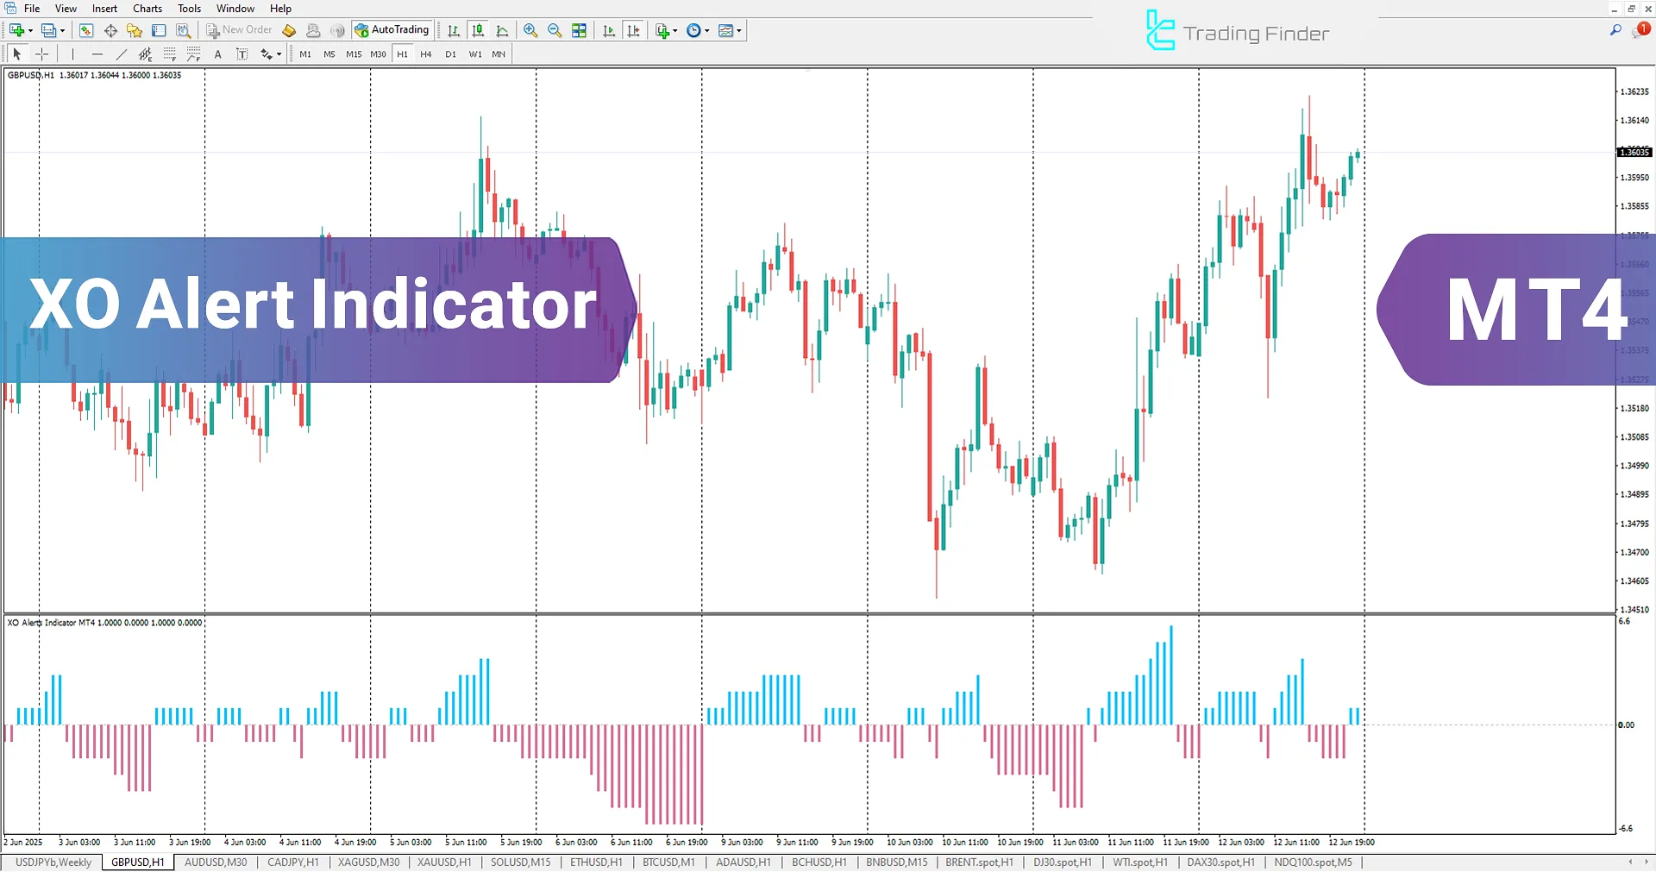This screenshot has width=1656, height=872.
Task: Select the Text Label tool
Action: coord(241,54)
